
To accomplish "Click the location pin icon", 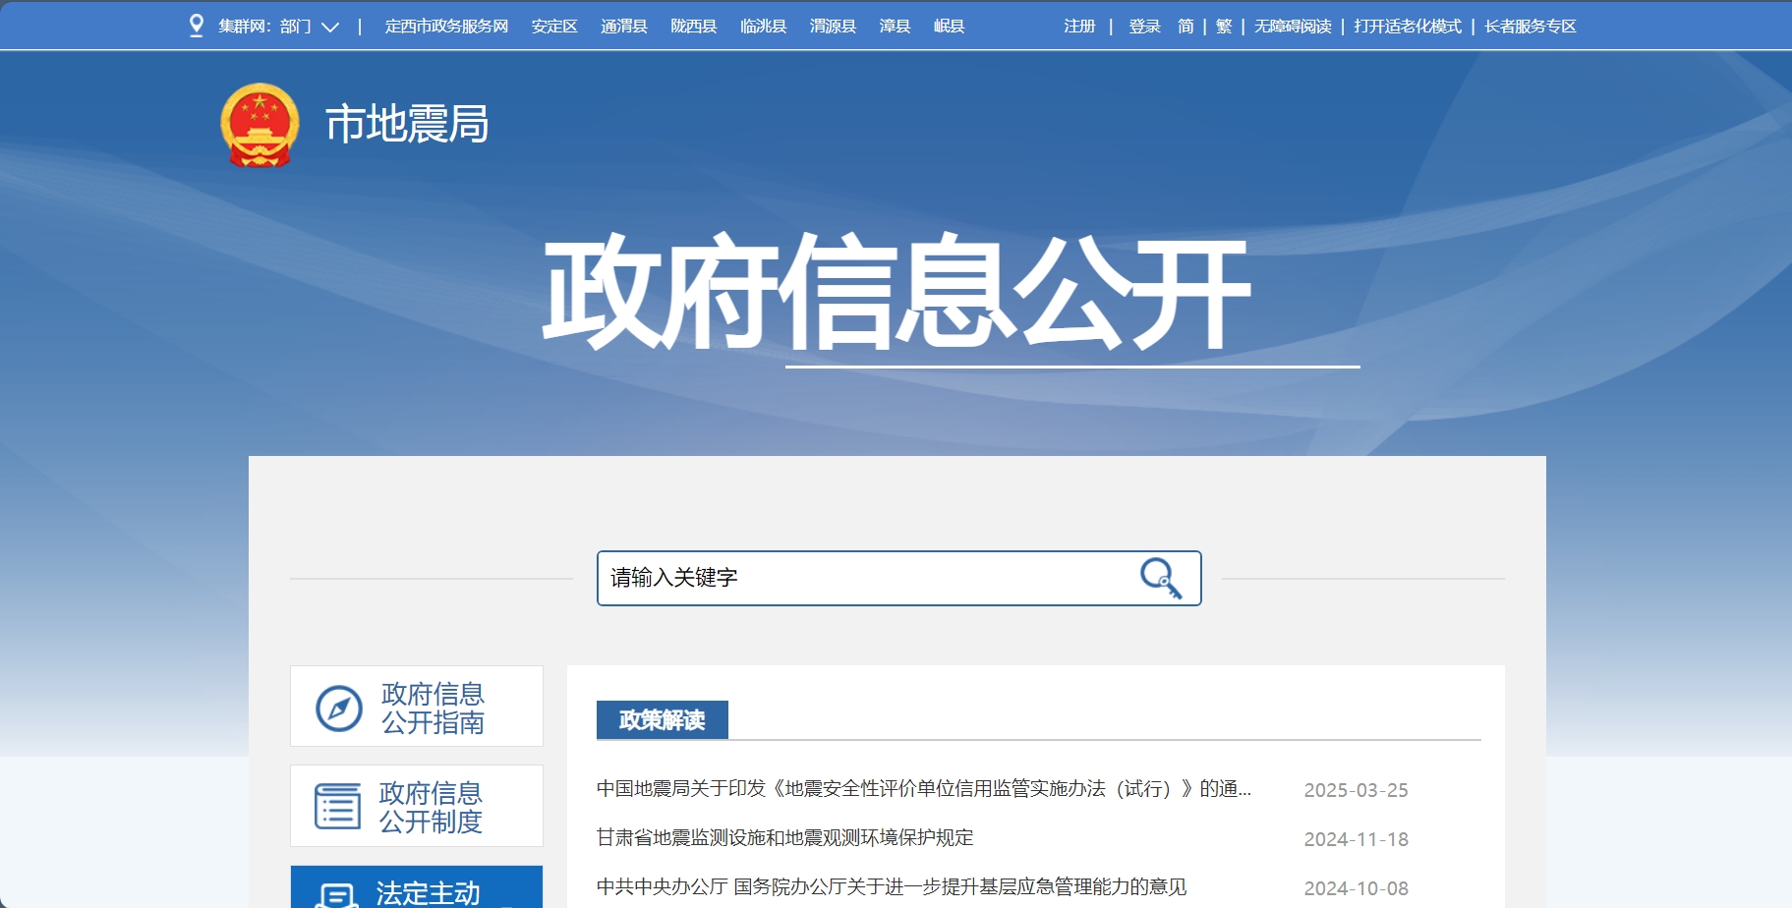I will (x=197, y=26).
